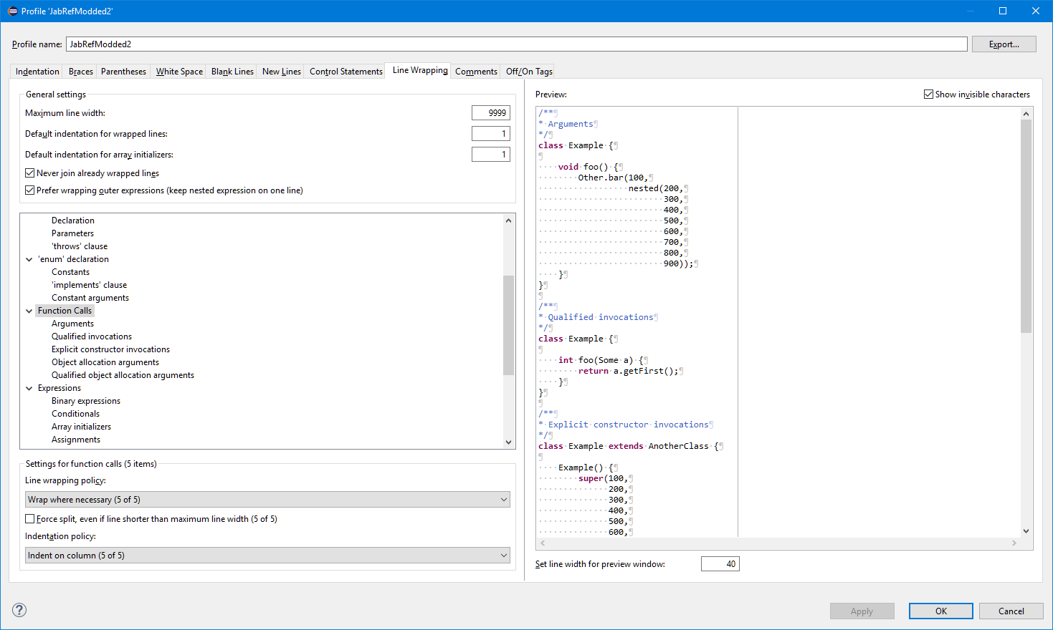Click preview horizontal scroll left arrow
The image size is (1053, 630).
(543, 543)
